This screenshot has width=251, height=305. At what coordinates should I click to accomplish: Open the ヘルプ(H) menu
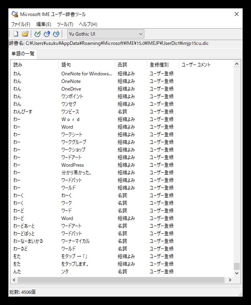click(88, 24)
